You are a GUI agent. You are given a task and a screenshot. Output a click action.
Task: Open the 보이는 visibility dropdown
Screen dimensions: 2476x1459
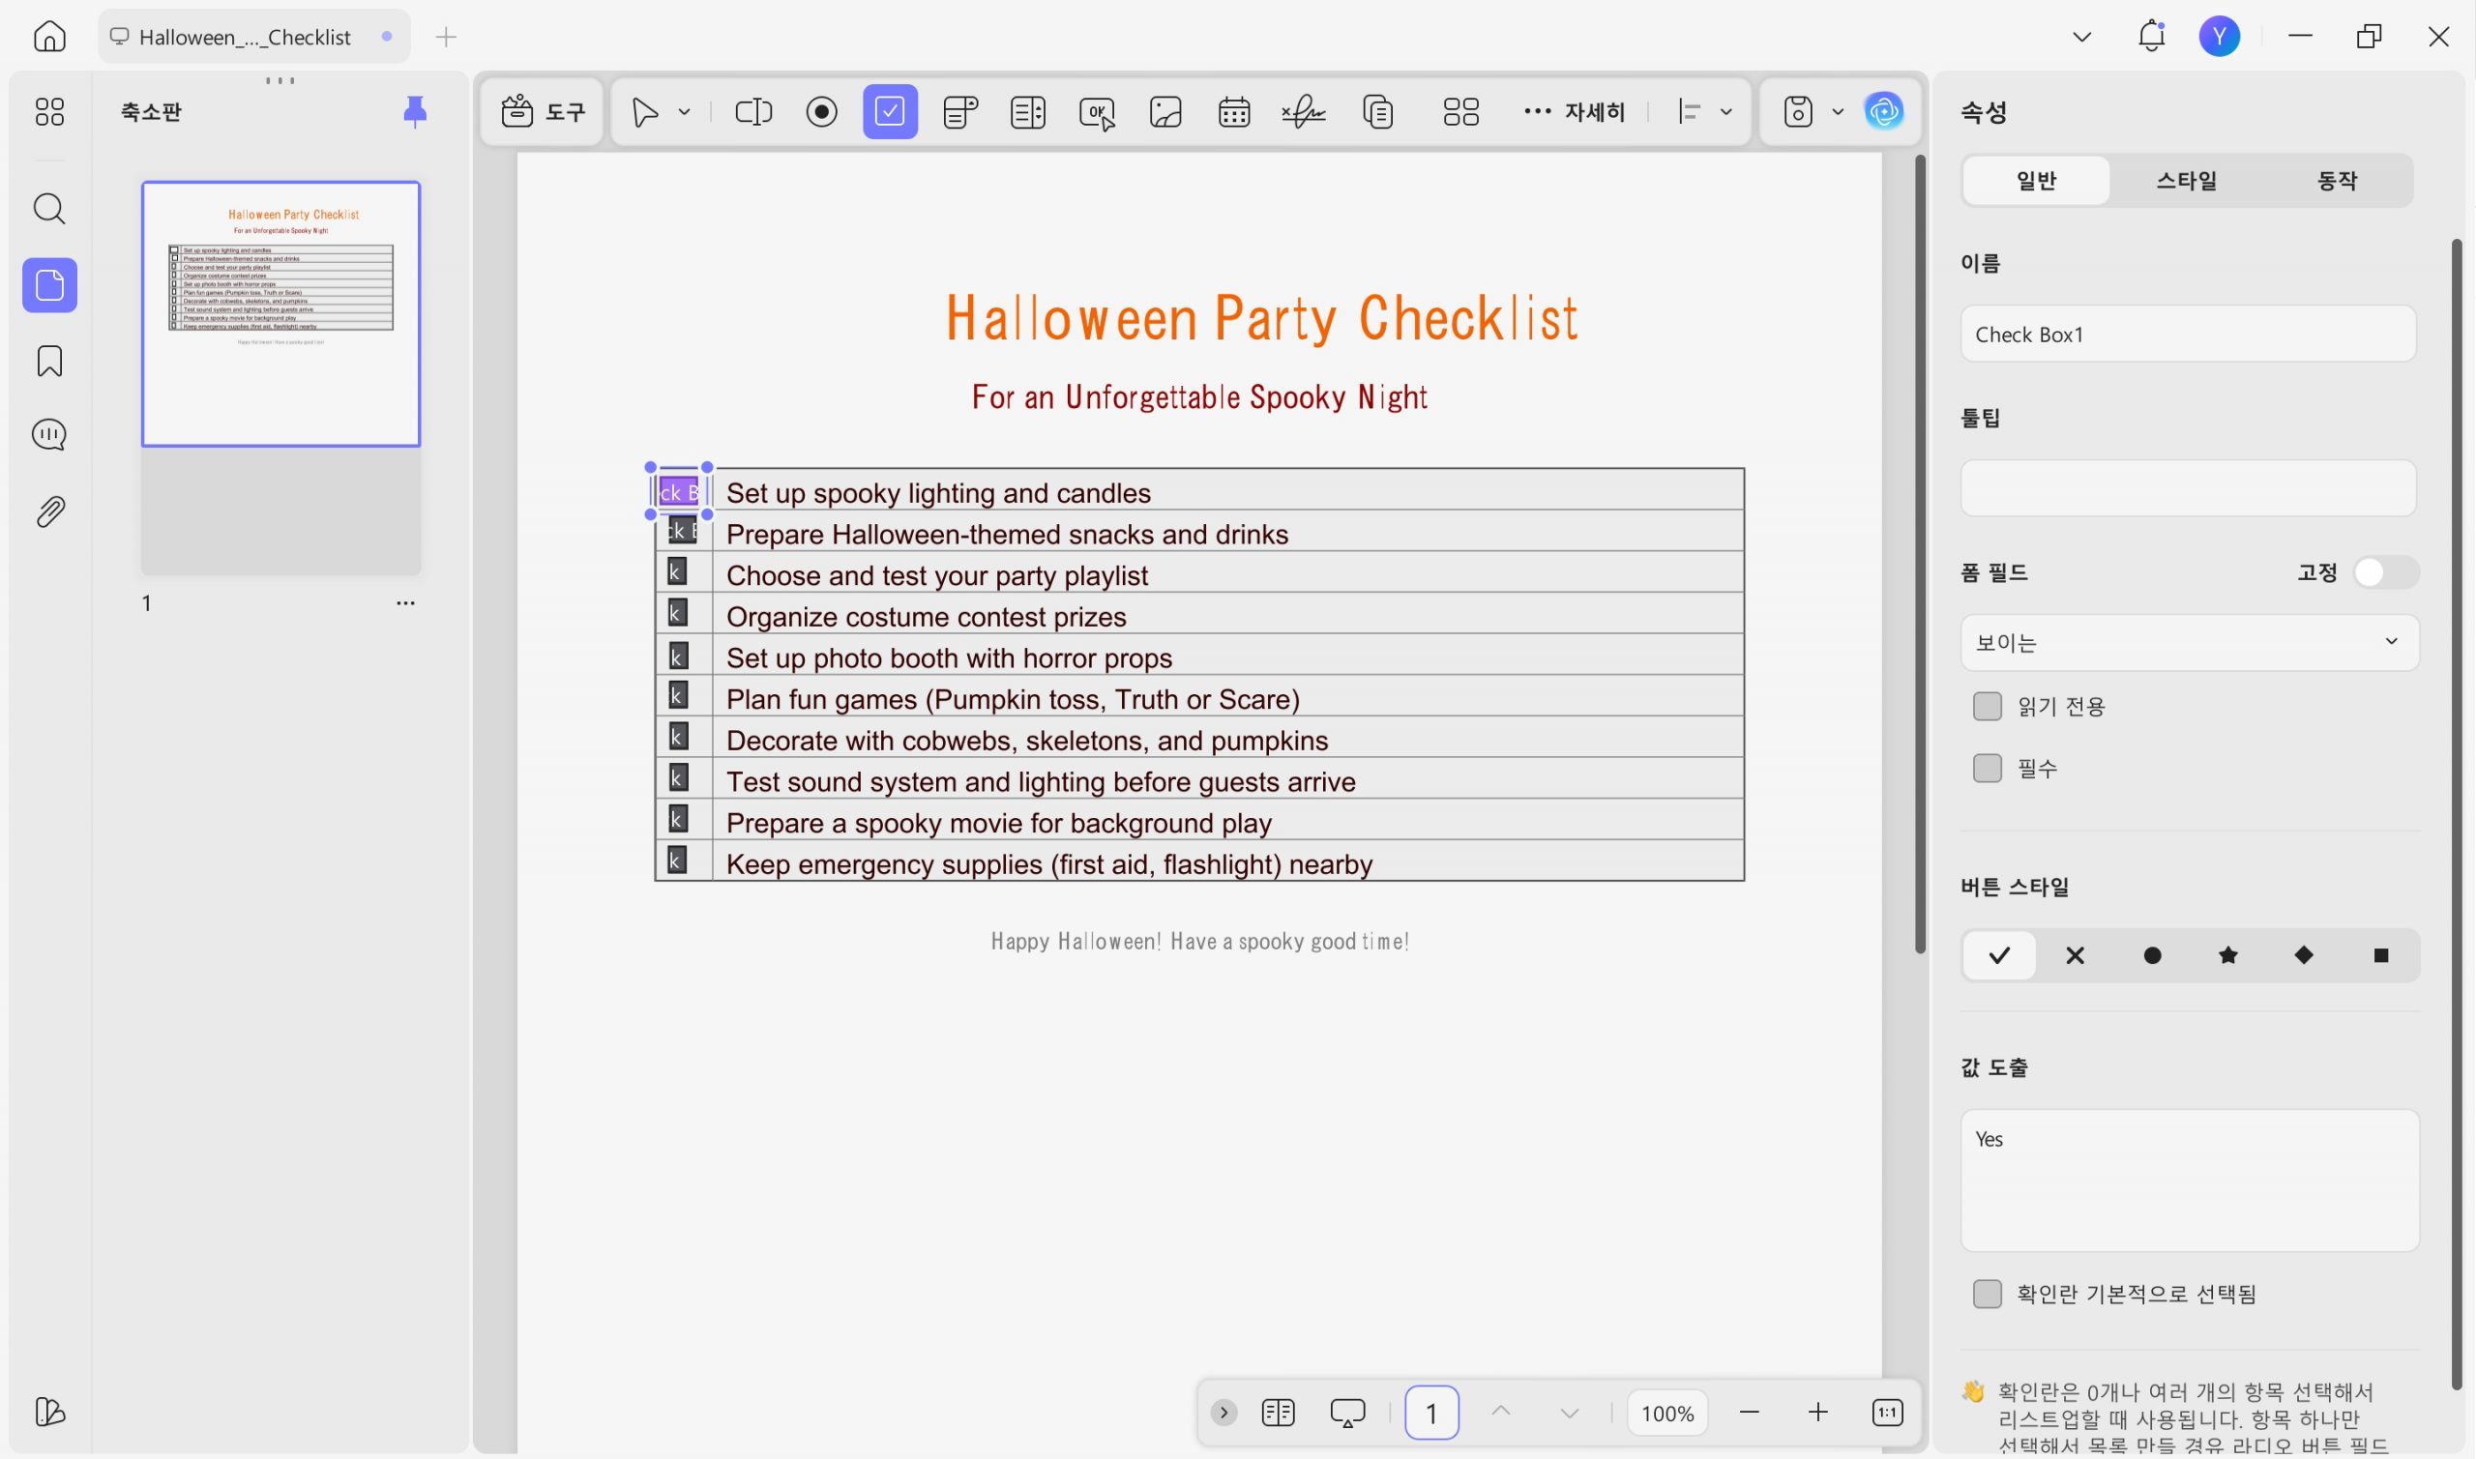2189,642
